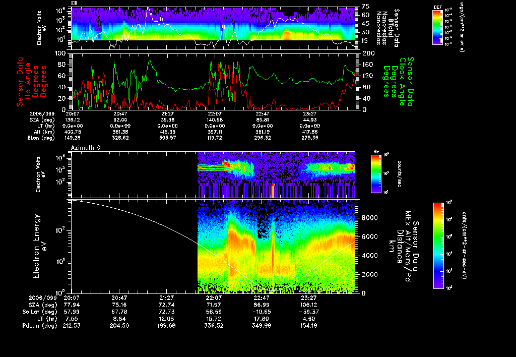Click SolLat value 72.73

166,312
